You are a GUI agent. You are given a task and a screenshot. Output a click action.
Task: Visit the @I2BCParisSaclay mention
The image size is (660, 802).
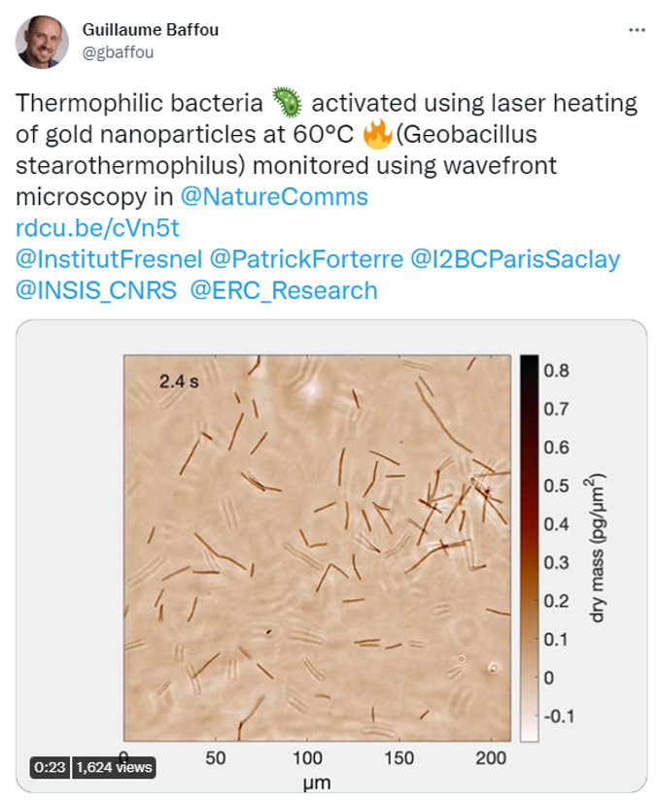click(515, 259)
